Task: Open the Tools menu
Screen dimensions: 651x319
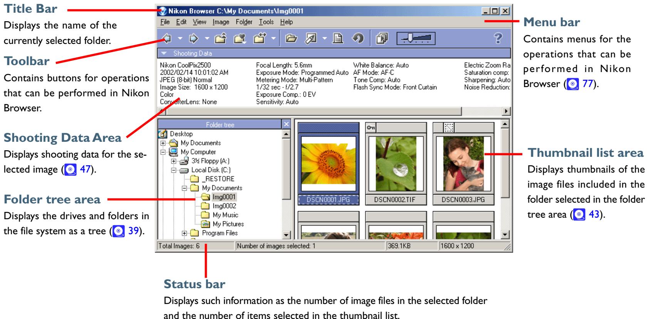Action: (266, 22)
